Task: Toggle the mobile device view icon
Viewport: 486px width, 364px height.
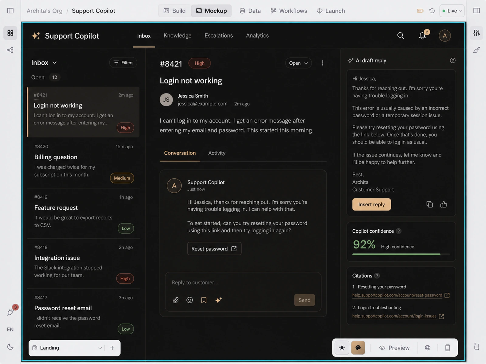Action: (447, 348)
